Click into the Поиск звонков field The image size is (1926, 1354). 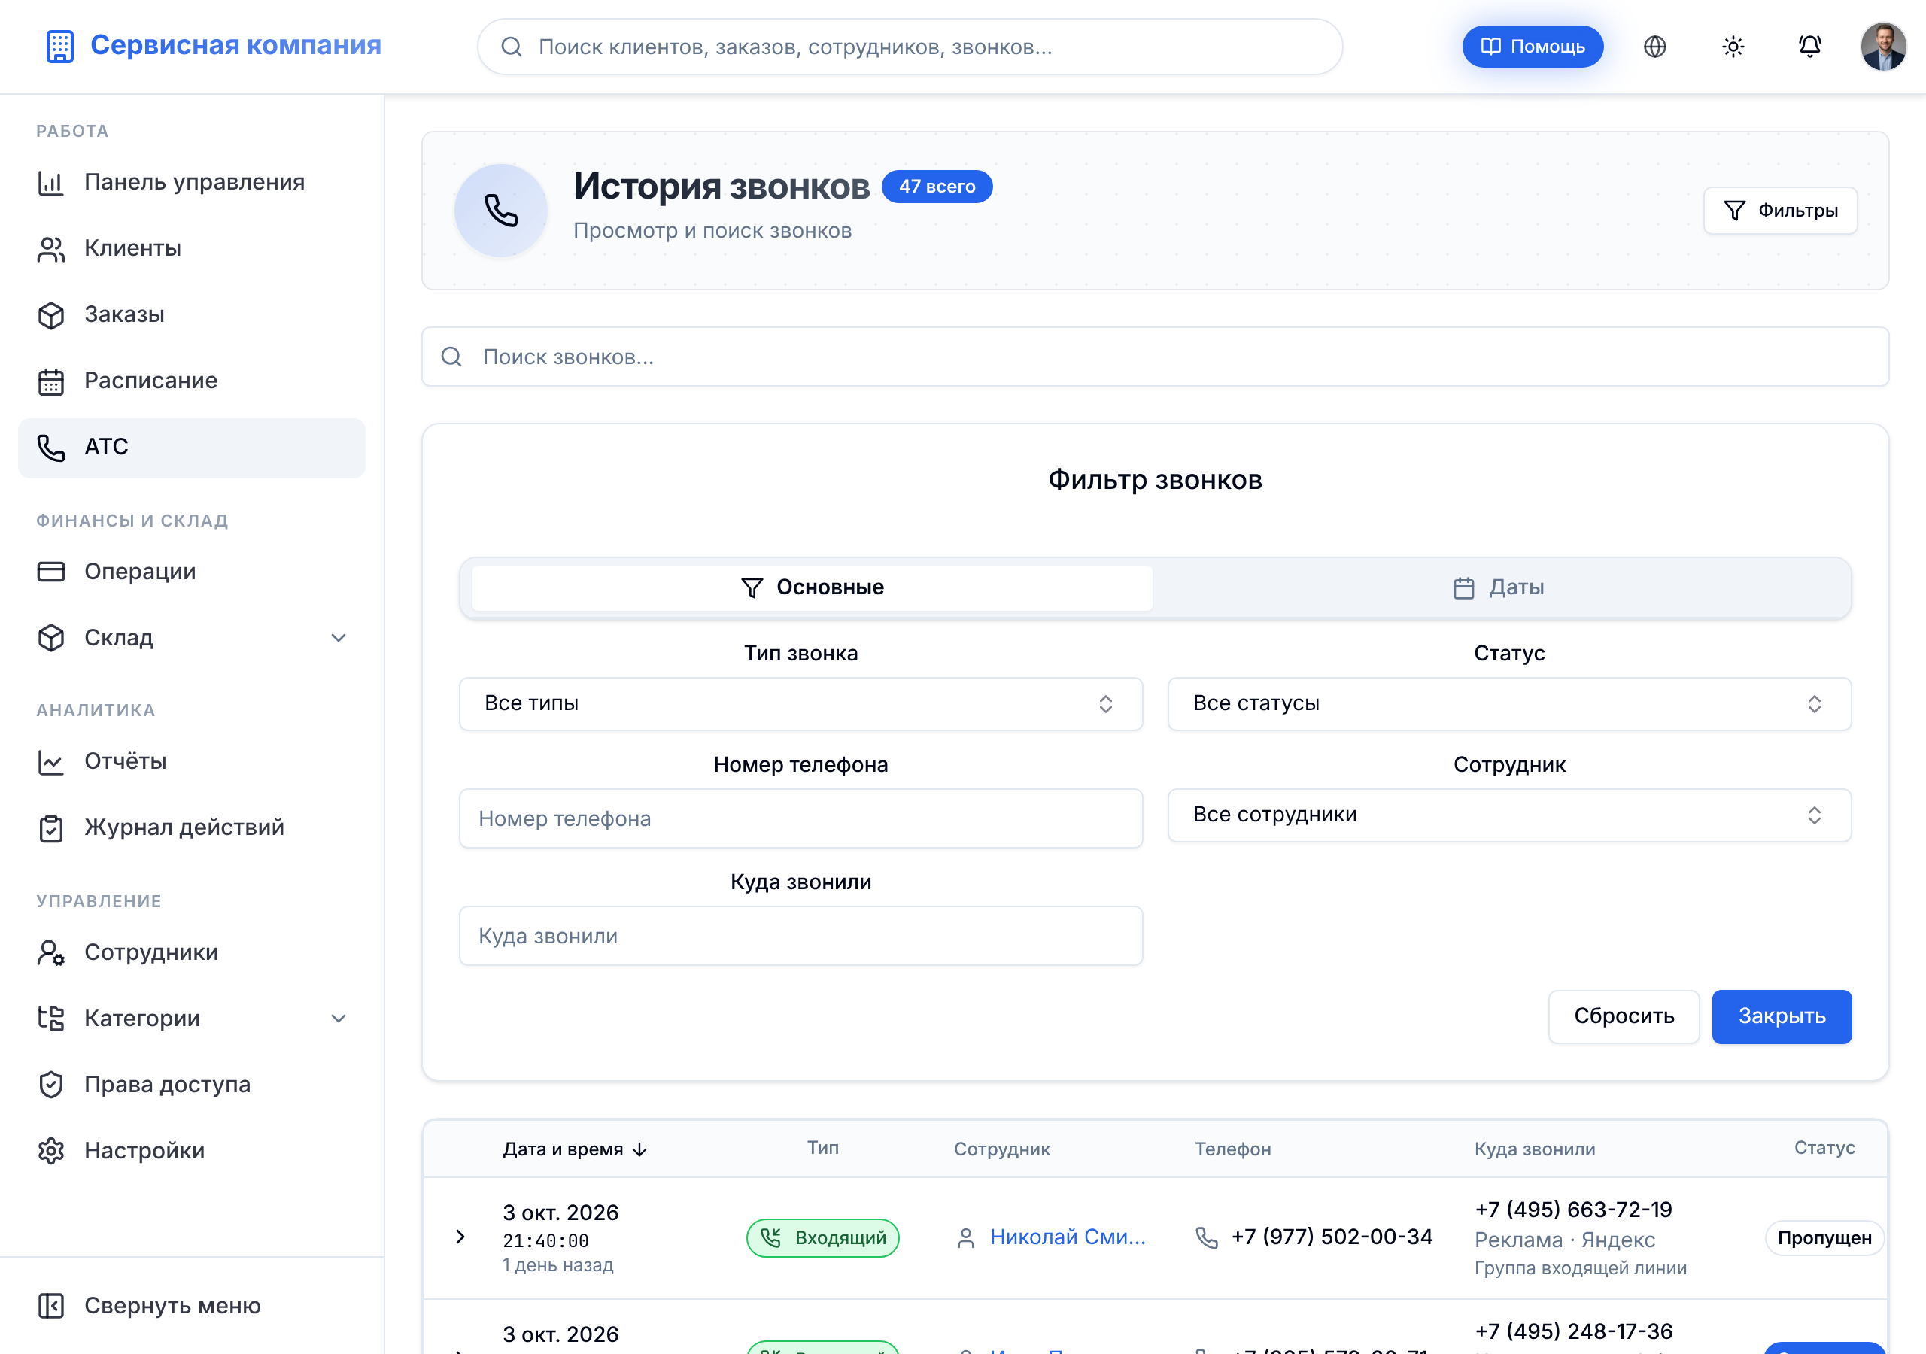1154,357
